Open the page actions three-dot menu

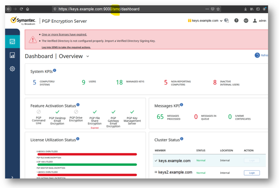pos(207,9)
